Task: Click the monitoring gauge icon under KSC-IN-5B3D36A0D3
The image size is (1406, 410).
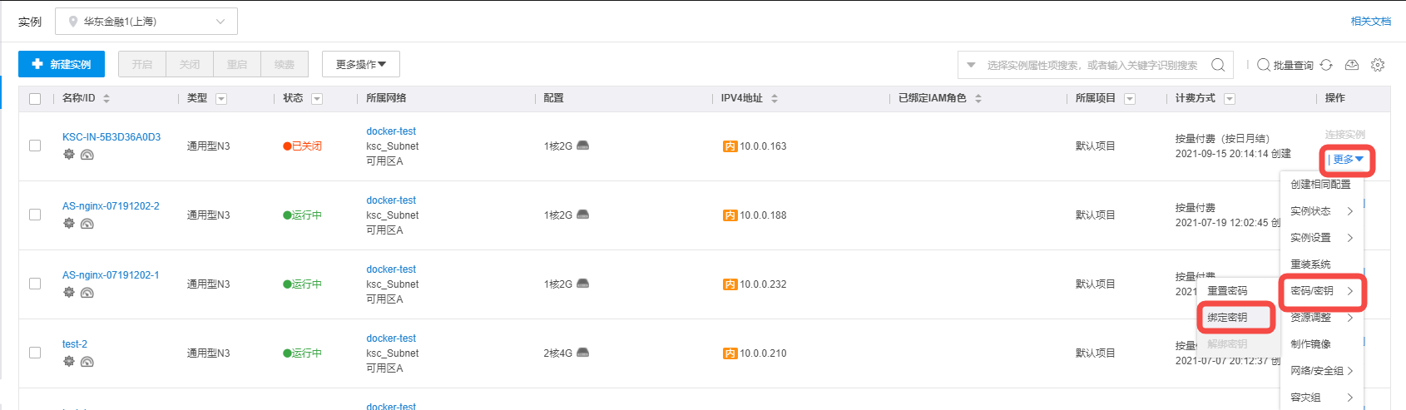Action: tap(87, 155)
